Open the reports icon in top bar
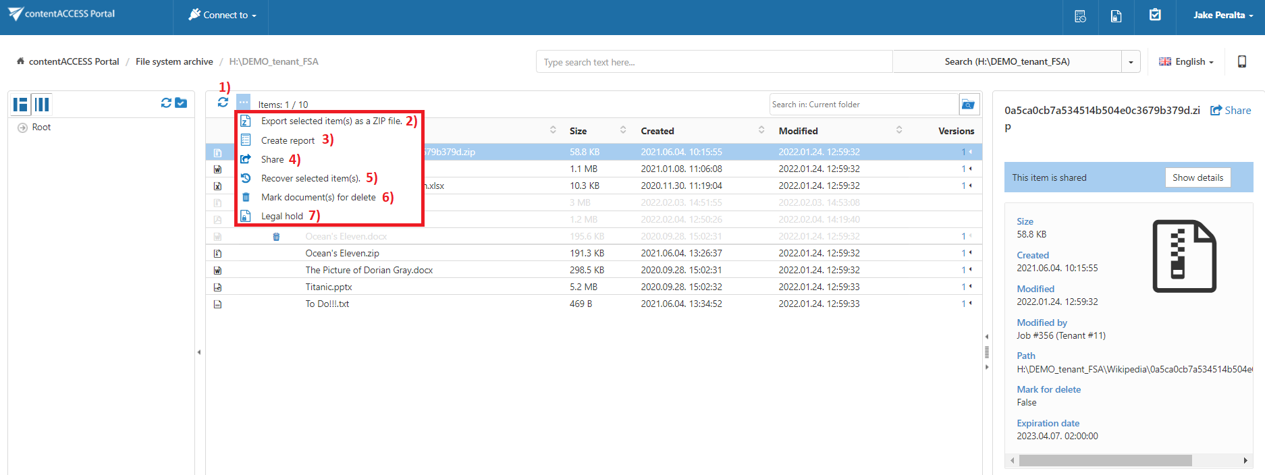The height and width of the screenshot is (475, 1265). (x=1080, y=16)
